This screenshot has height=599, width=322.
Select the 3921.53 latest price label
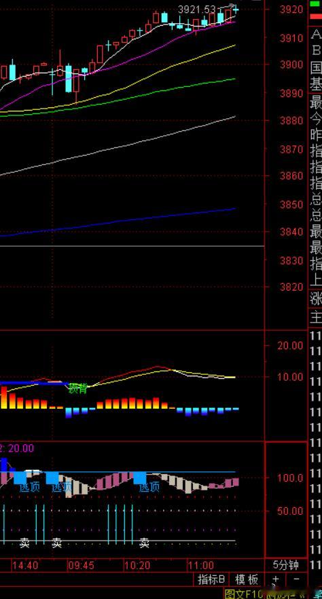click(x=196, y=10)
